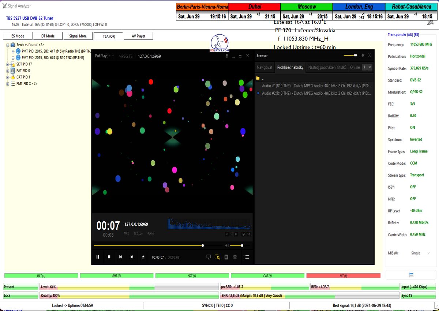
Task: Click the AV Player button
Action: (138, 36)
